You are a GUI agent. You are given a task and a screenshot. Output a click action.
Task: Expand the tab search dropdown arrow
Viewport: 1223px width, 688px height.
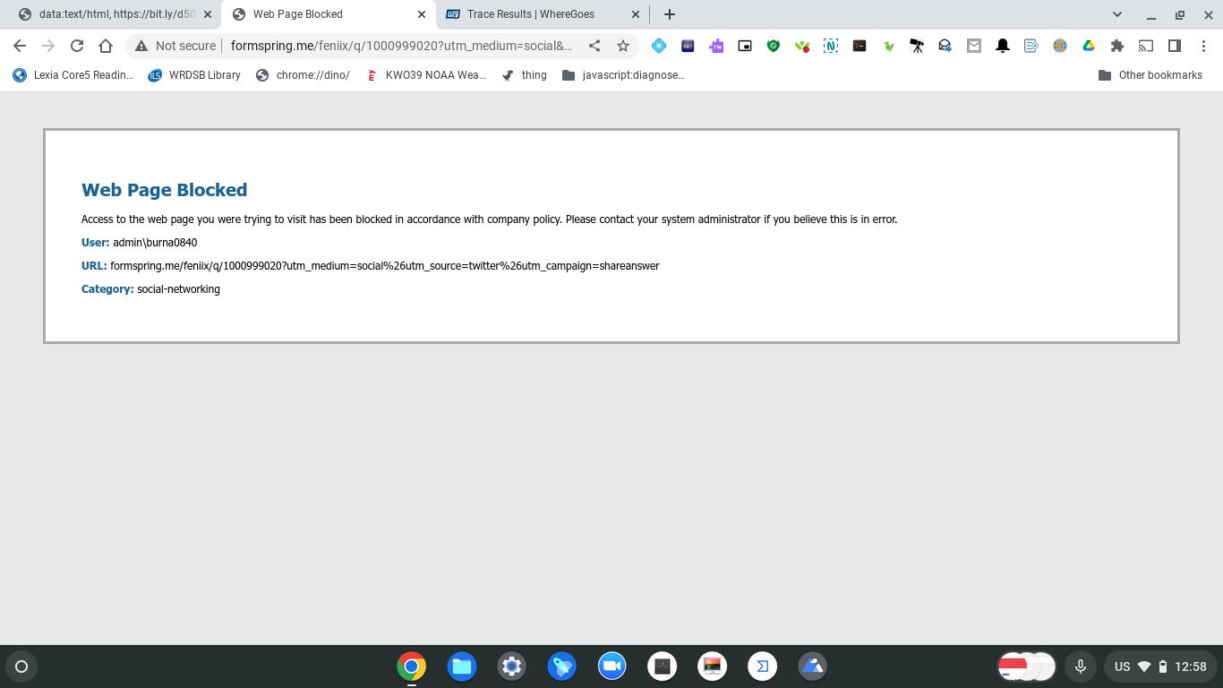(1117, 14)
